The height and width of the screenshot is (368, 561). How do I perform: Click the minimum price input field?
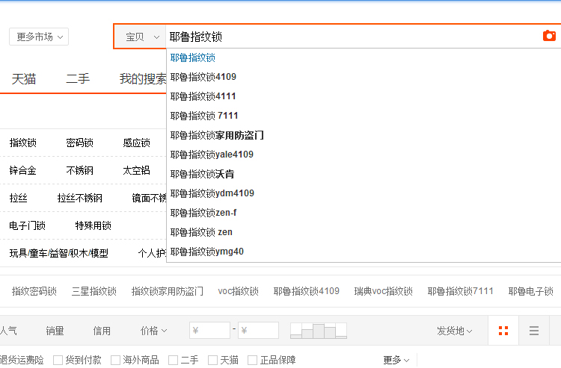pos(209,330)
